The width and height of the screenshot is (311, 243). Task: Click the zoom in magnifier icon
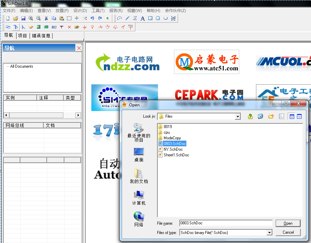point(31,18)
